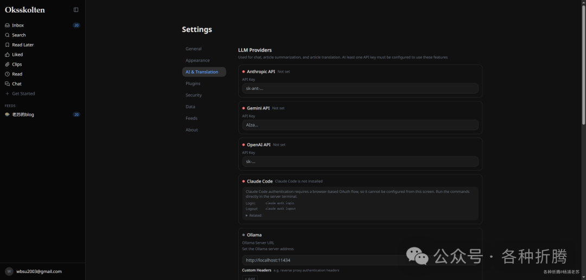Image resolution: width=586 pixels, height=280 pixels.
Task: Select the Security settings tab
Action: [194, 95]
